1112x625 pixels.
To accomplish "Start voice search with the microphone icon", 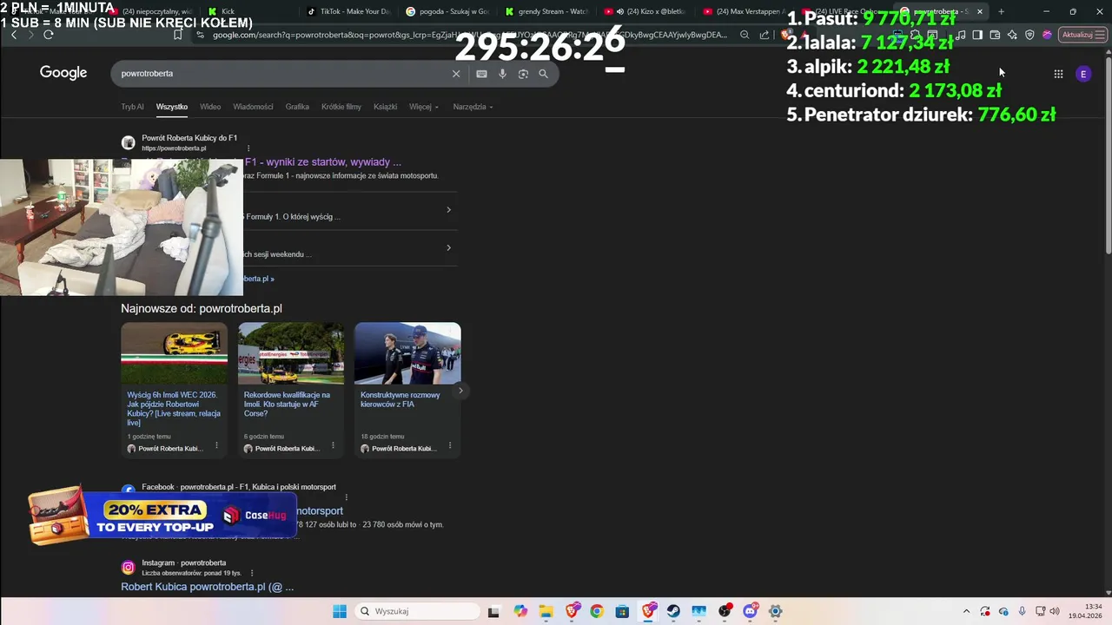I will pos(502,74).
